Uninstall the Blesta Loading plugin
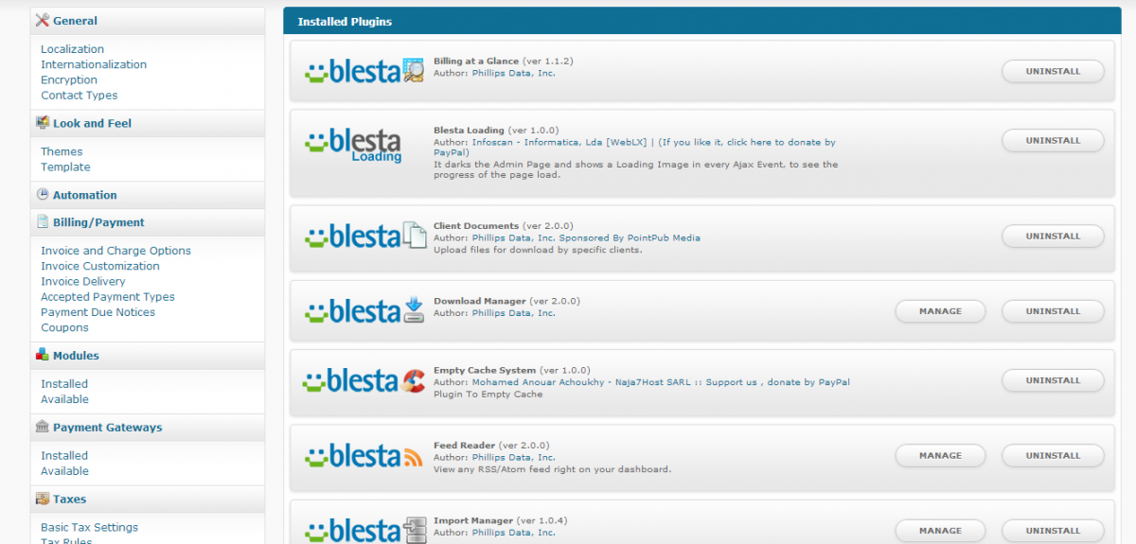The width and height of the screenshot is (1136, 544). 1053,140
